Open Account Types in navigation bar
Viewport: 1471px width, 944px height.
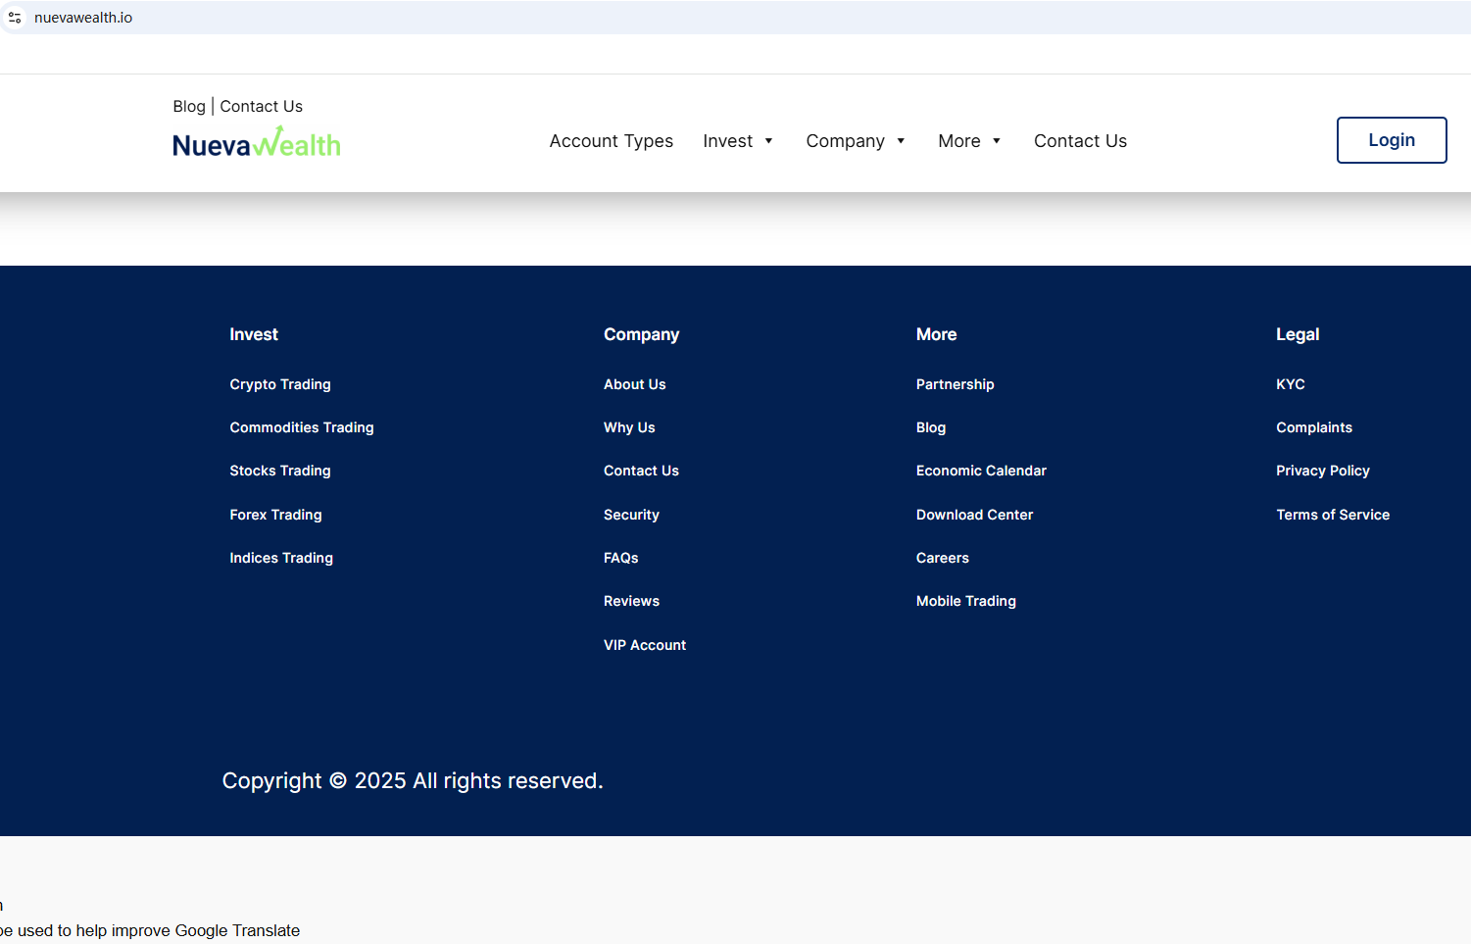(611, 141)
